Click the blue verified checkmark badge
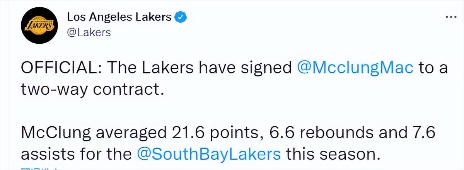Viewport: 464px width, 170px height. (182, 17)
